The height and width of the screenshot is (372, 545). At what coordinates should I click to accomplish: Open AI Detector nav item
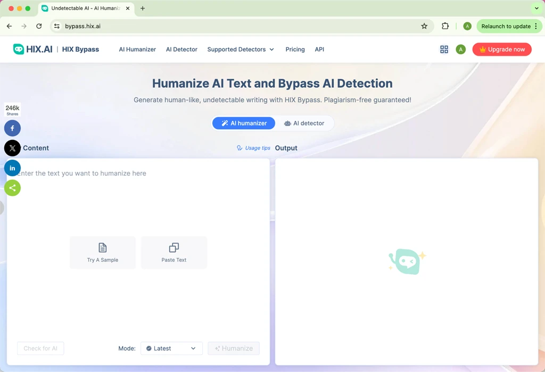tap(181, 49)
